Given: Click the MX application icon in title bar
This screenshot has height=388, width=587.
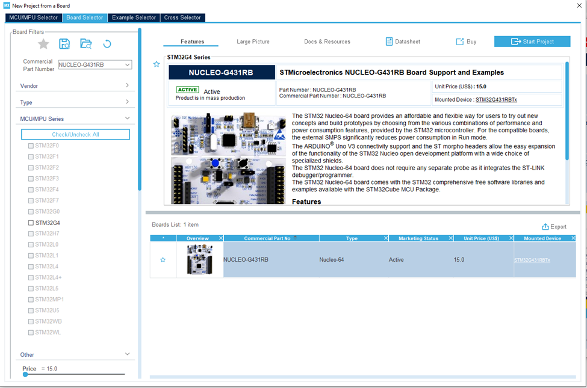Looking at the screenshot, I should click(x=7, y=5).
